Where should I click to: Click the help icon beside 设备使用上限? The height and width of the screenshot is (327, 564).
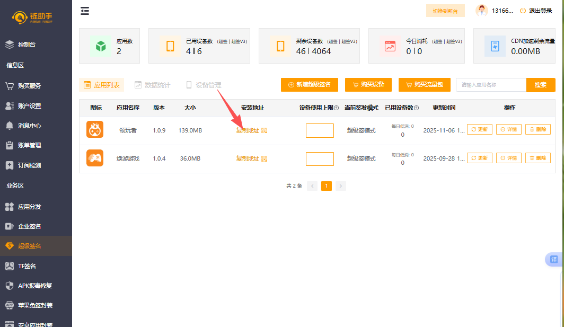click(337, 108)
